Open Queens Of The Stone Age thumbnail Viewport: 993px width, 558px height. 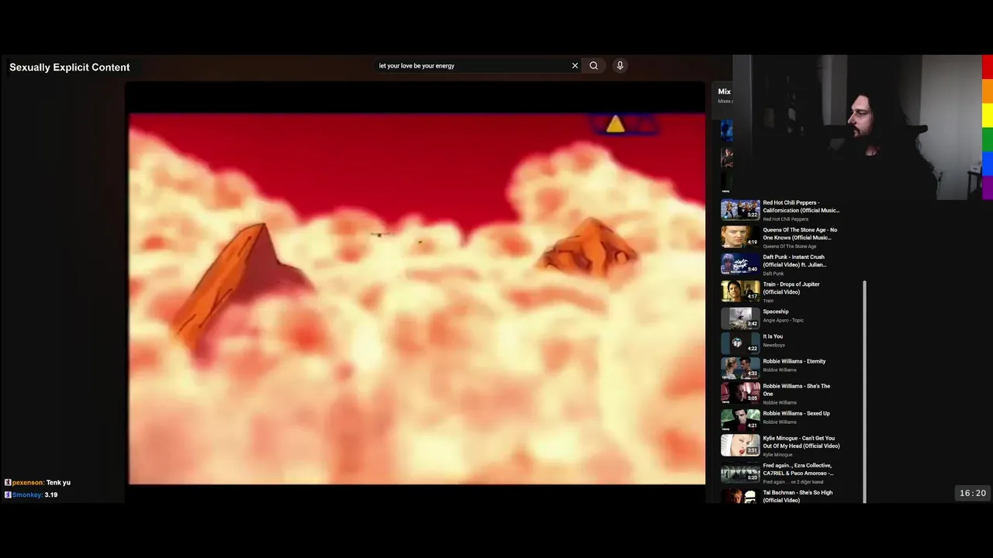[x=740, y=237]
